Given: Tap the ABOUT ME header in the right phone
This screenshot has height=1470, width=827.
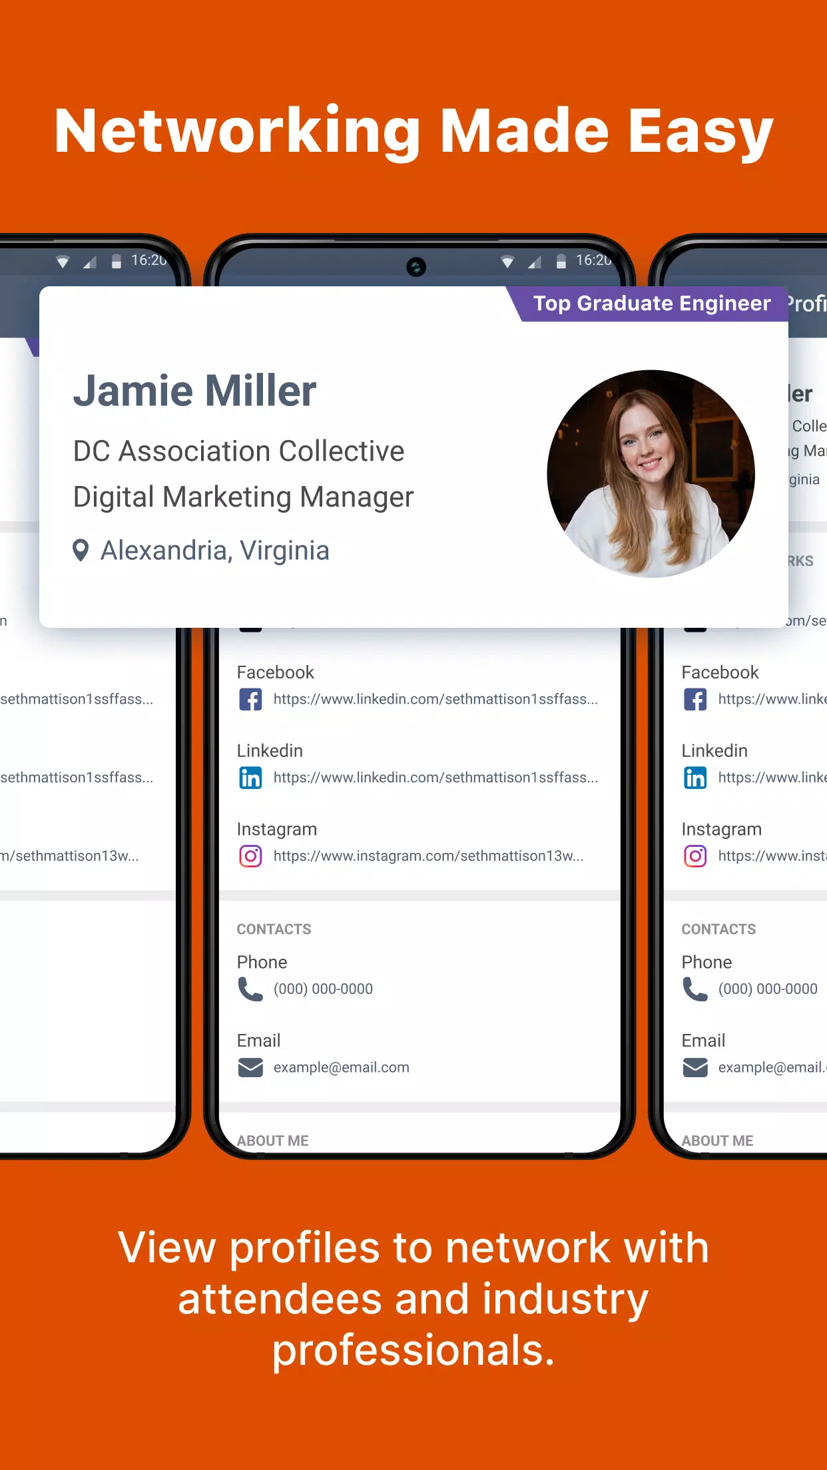Looking at the screenshot, I should 717,1141.
